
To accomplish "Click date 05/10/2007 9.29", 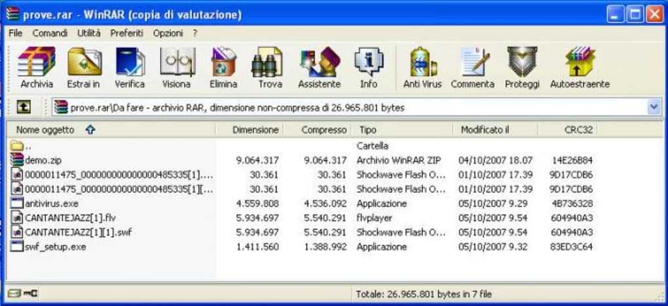I will coord(492,203).
